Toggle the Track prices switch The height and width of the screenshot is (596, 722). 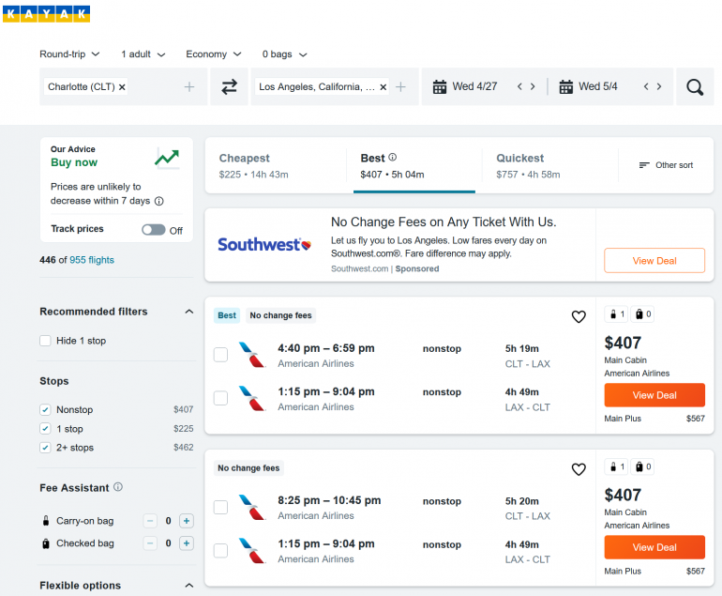pos(153,230)
